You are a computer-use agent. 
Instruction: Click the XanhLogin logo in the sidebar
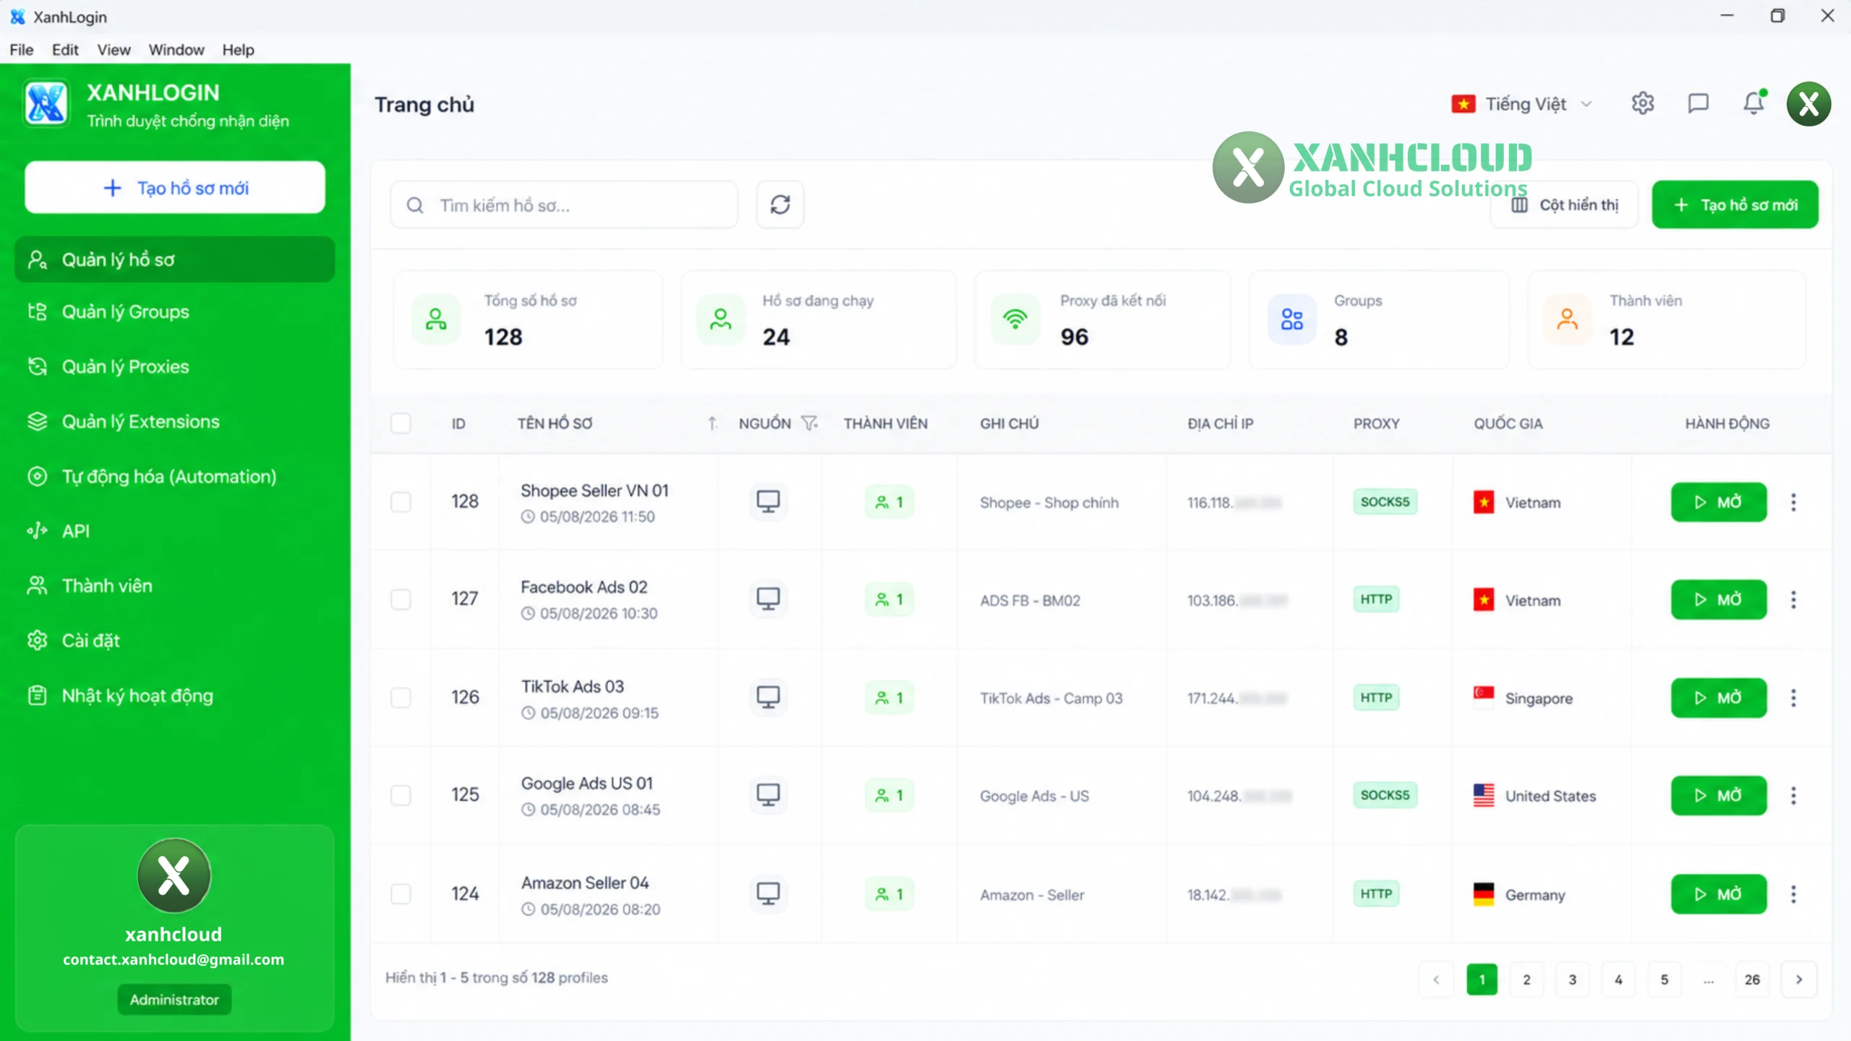46,103
